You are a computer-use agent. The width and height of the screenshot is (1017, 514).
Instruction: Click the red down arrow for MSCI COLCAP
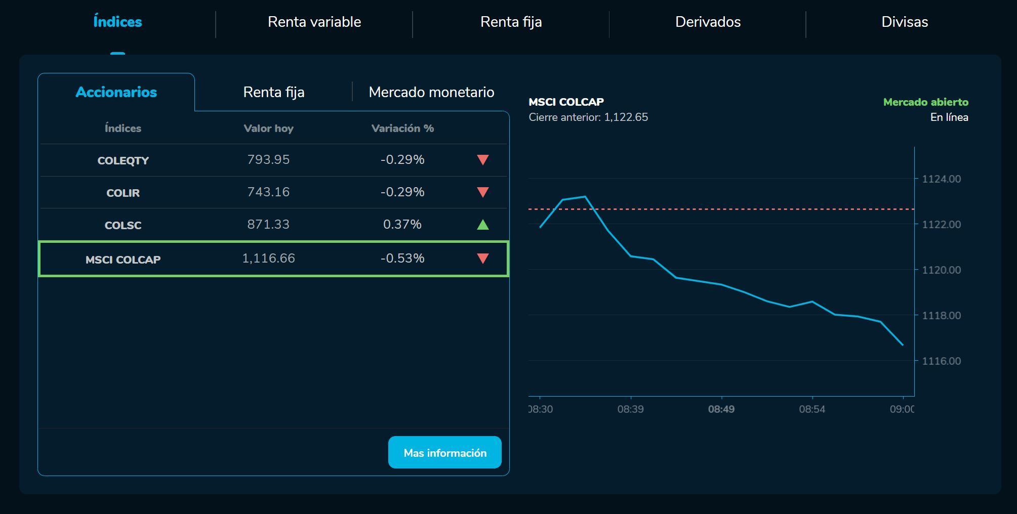pyautogui.click(x=482, y=259)
